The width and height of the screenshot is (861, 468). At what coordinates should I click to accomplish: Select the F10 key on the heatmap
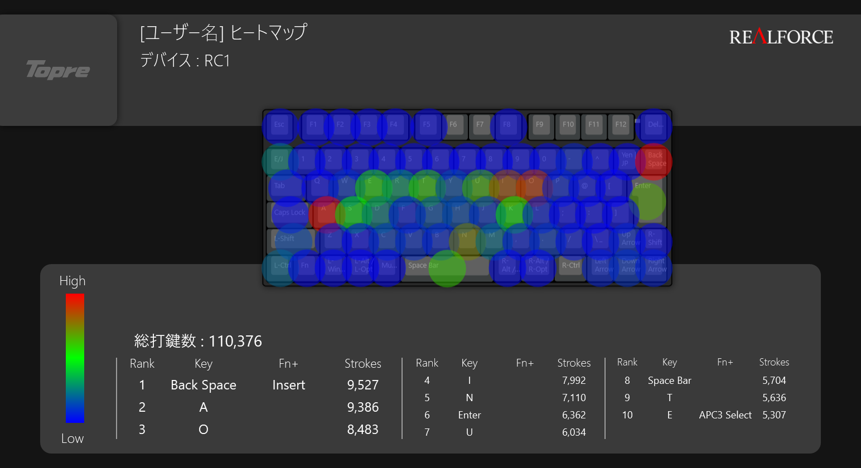tap(568, 126)
